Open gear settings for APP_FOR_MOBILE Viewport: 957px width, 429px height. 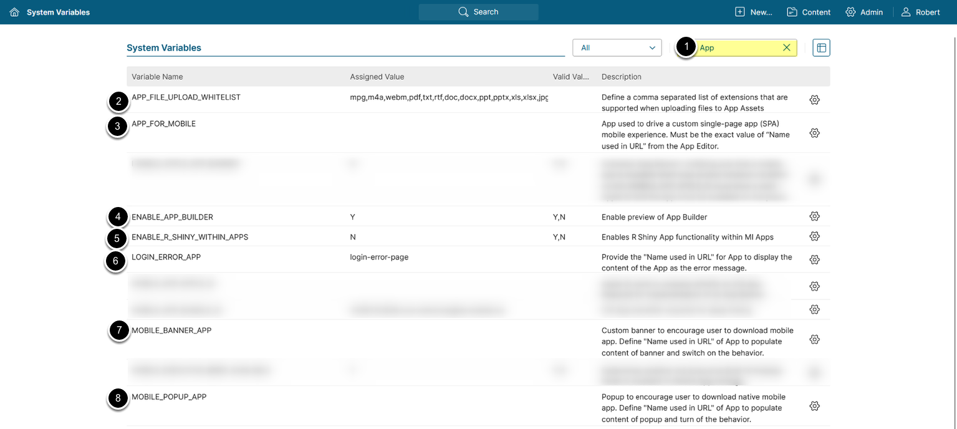click(814, 133)
